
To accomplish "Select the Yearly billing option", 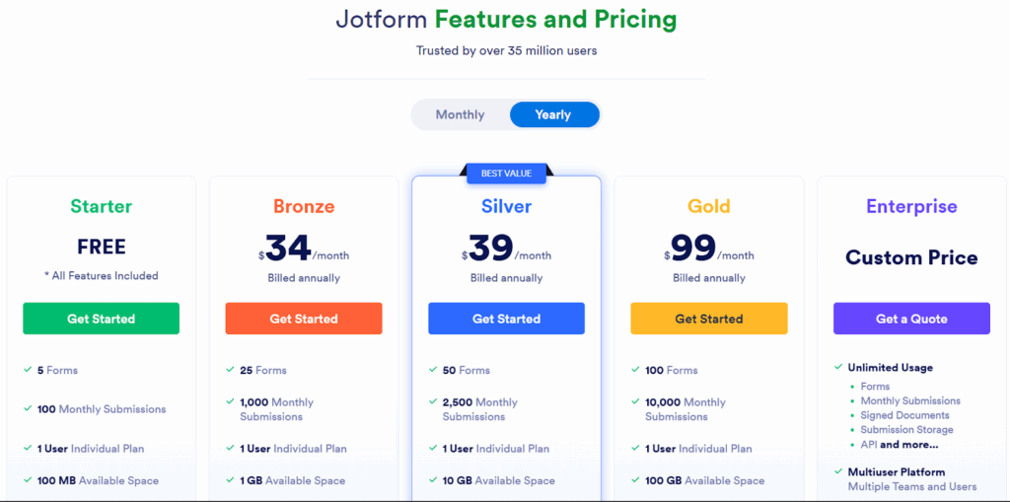I will pos(553,114).
